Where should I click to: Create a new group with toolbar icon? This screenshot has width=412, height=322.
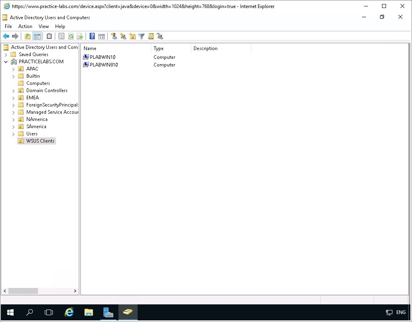[123, 36]
